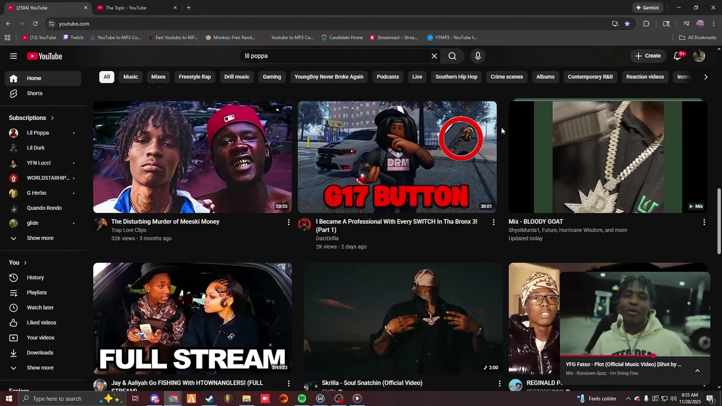Viewport: 722px width, 406px height.
Task: Open Downloads in sidebar
Action: [x=43, y=352]
